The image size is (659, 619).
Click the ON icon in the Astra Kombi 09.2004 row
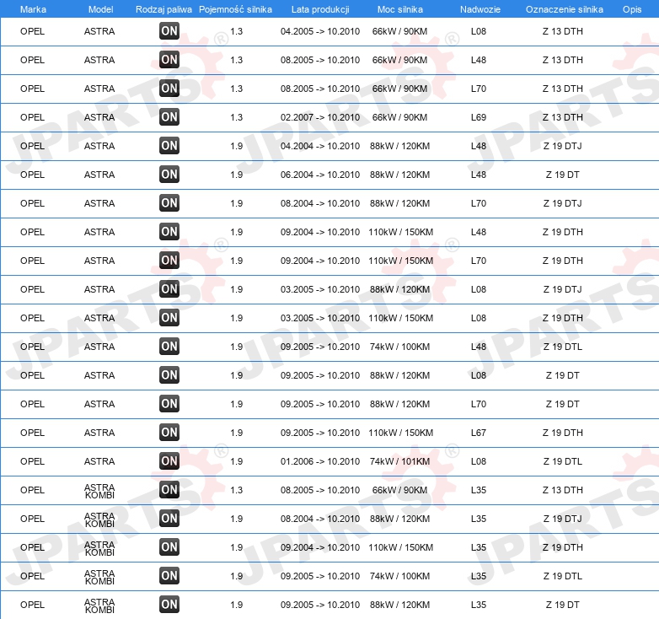(x=169, y=546)
